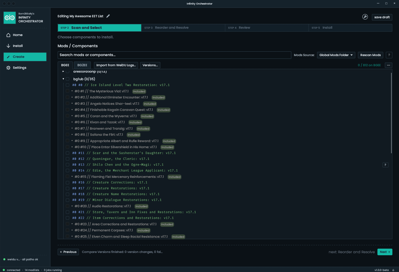
Task: Check Ice Island Level Two Restoration component
Action: 67,85
